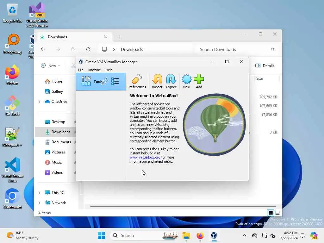This screenshot has height=243, width=324.
Task: Open the Machine menu
Action: (x=94, y=70)
